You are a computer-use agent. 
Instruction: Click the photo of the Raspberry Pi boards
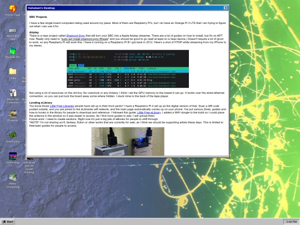coord(128,142)
